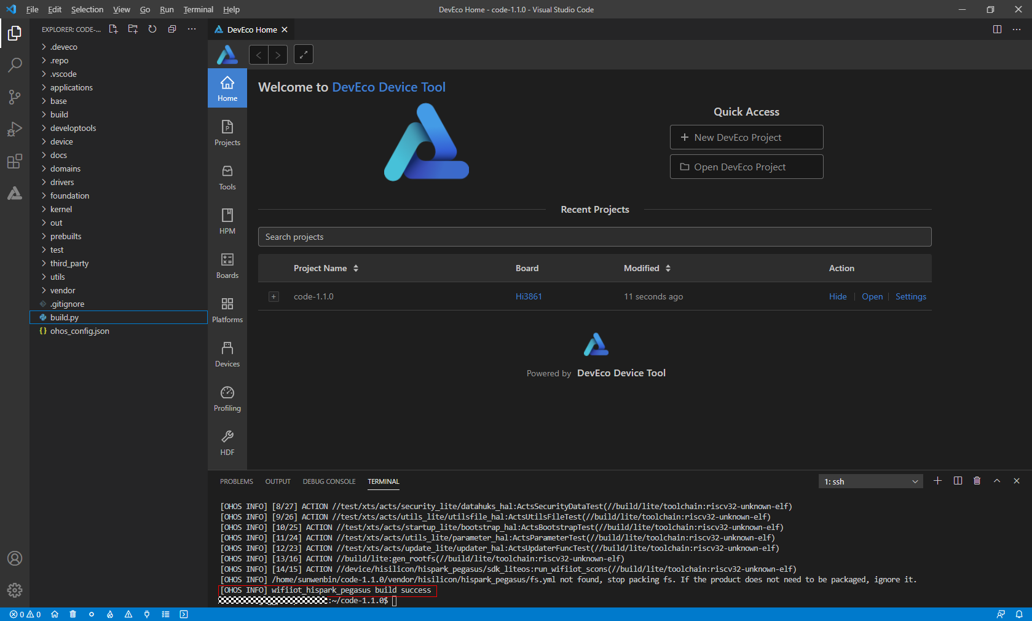This screenshot has width=1032, height=621.
Task: Open the Terminal menu
Action: click(198, 9)
